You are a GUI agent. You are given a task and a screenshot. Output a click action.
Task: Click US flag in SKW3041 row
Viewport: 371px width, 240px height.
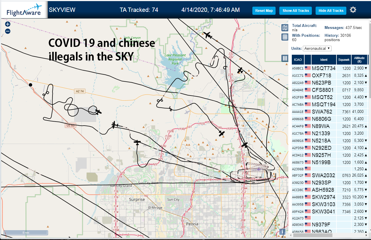307,212
